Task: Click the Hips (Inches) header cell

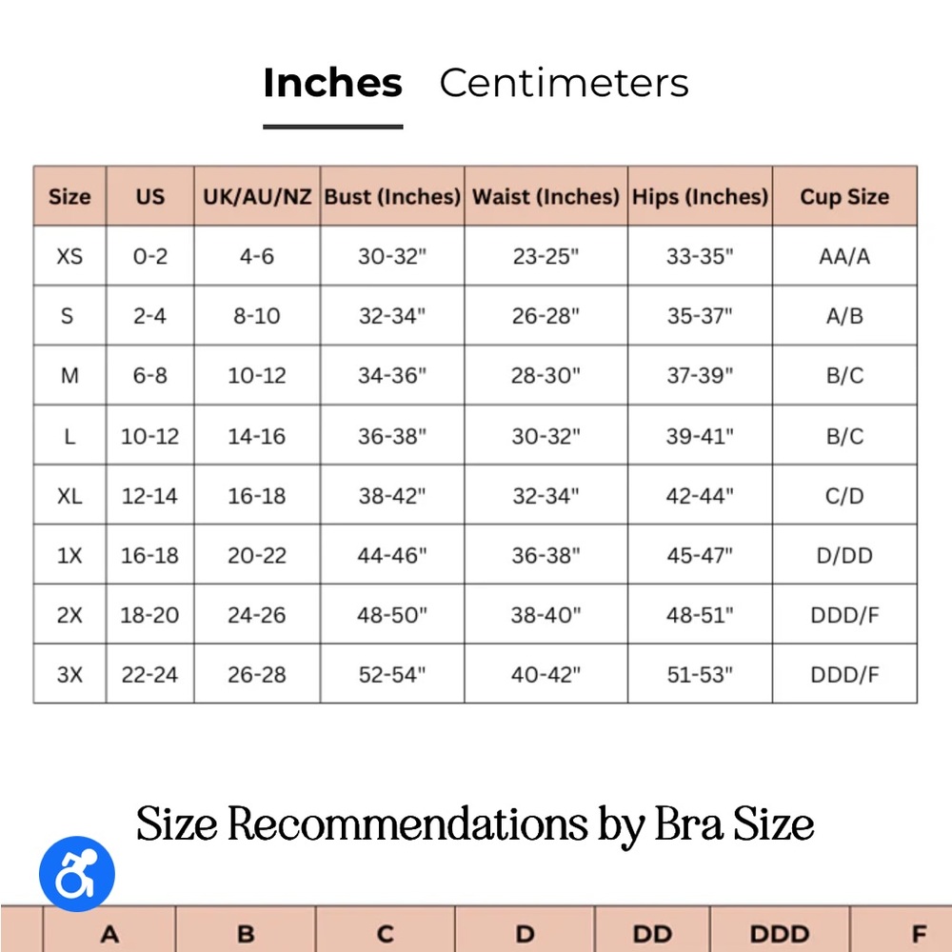Action: tap(700, 197)
